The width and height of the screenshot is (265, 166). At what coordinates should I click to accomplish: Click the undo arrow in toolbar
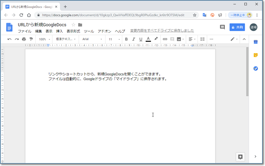tap(10, 39)
